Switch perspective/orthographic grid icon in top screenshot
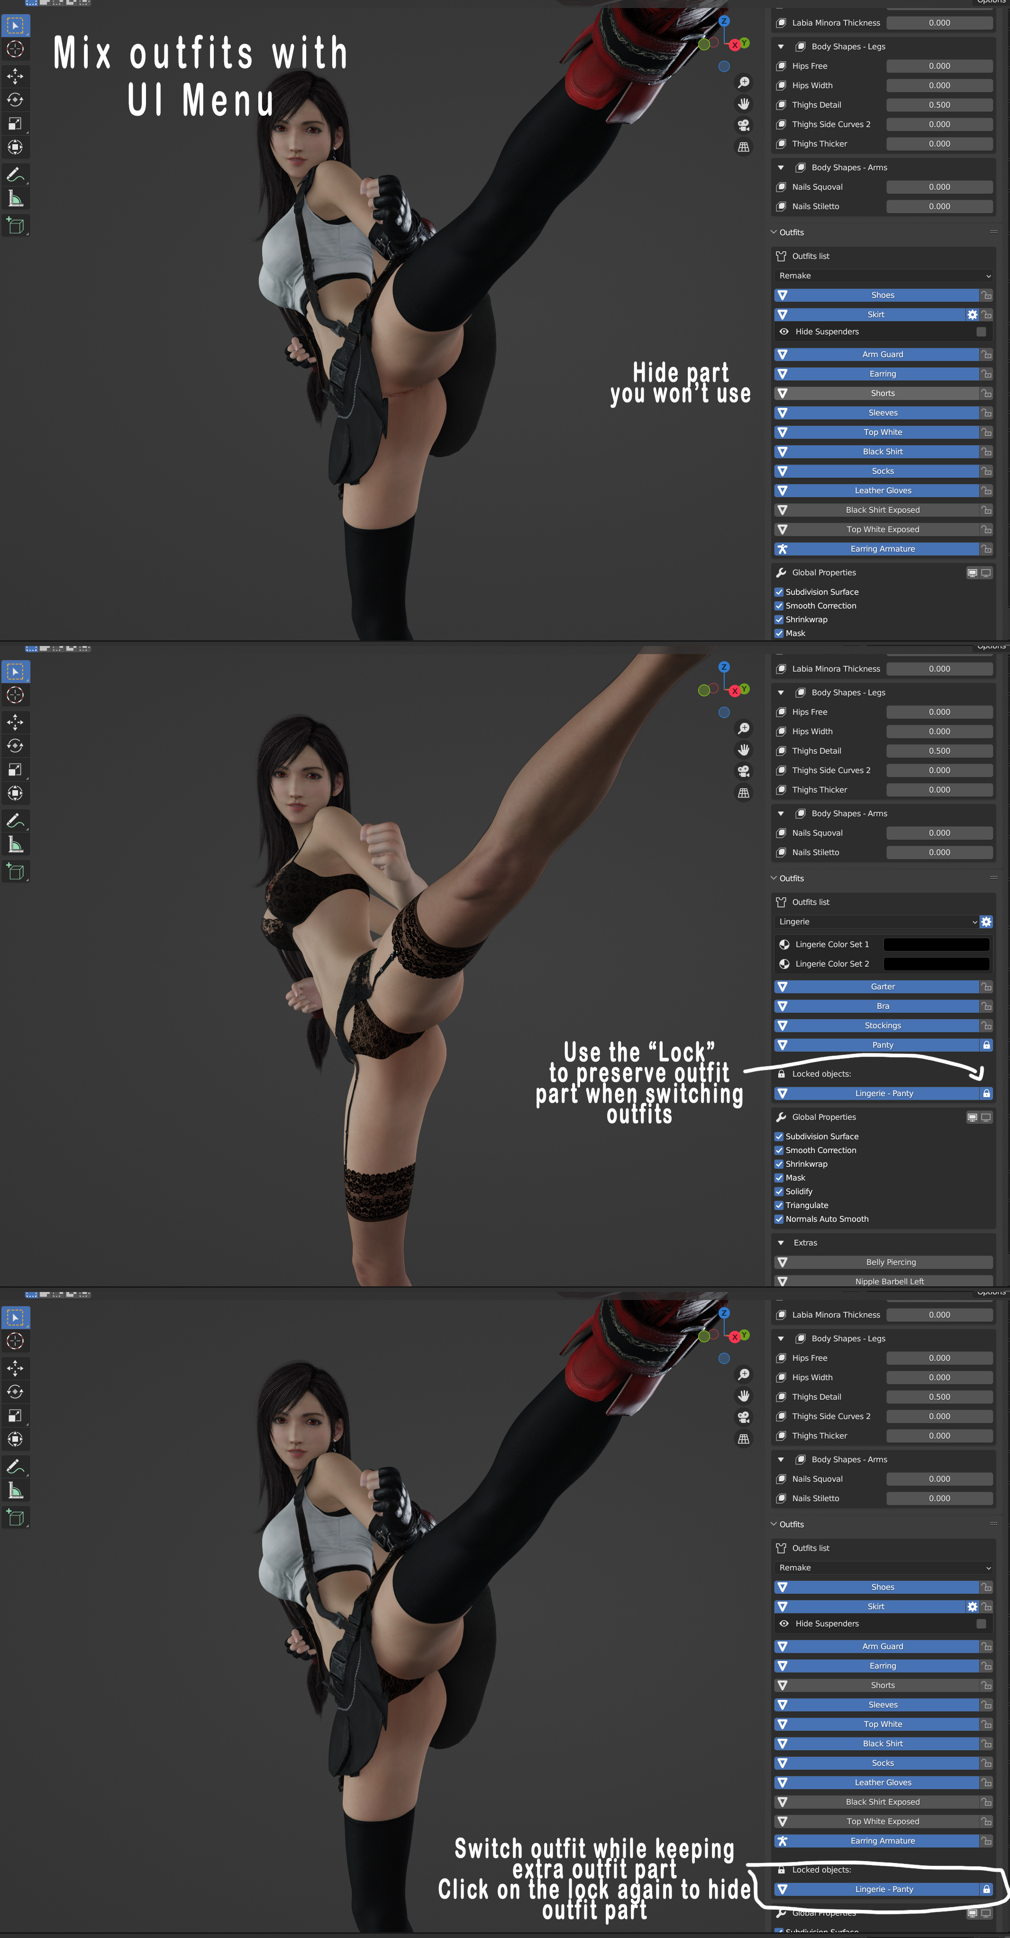The image size is (1010, 1938). click(x=744, y=148)
